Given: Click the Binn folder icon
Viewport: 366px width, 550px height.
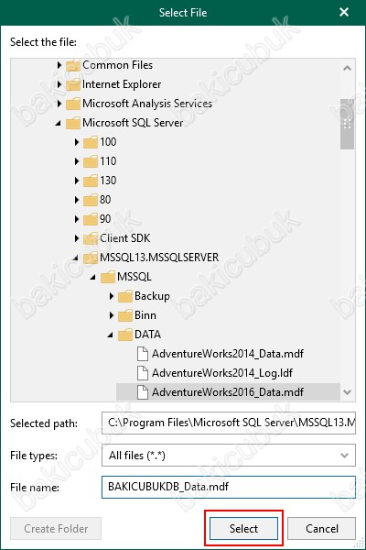Looking at the screenshot, I should pyautogui.click(x=125, y=315).
